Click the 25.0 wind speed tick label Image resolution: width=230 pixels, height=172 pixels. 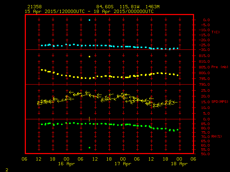click(x=205, y=91)
